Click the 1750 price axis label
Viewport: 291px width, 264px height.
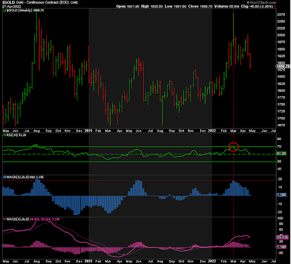coord(281,105)
